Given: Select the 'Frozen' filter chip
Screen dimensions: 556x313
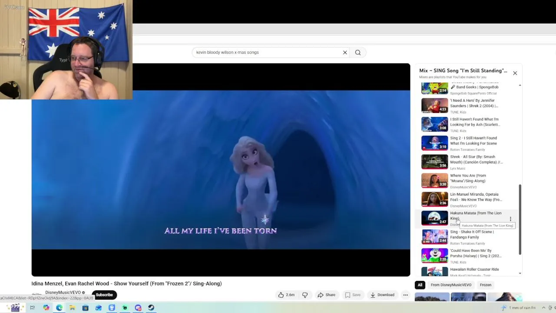Looking at the screenshot, I should [x=486, y=285].
